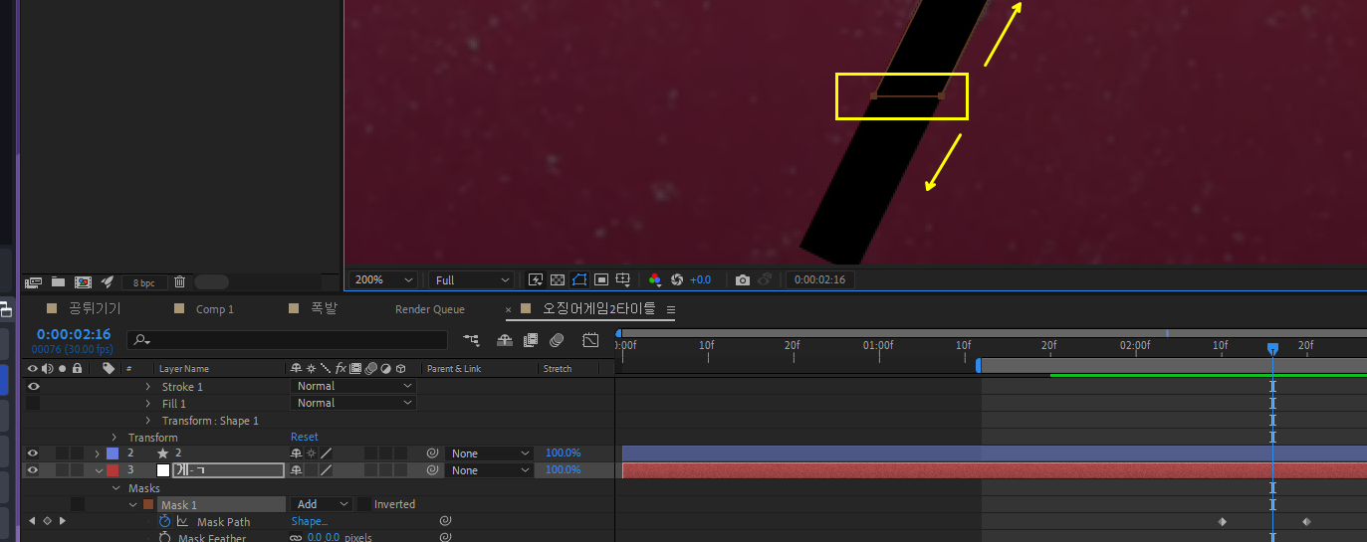
Task: Expand the Stroke 1 property group
Action: pyautogui.click(x=148, y=386)
